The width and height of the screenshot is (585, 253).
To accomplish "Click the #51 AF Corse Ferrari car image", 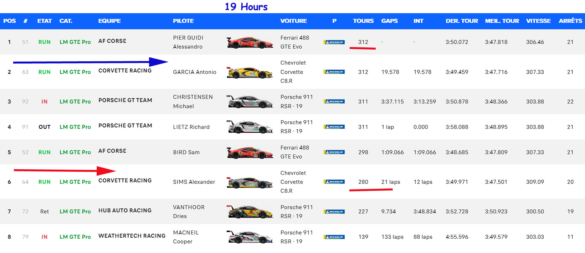I will click(x=250, y=42).
